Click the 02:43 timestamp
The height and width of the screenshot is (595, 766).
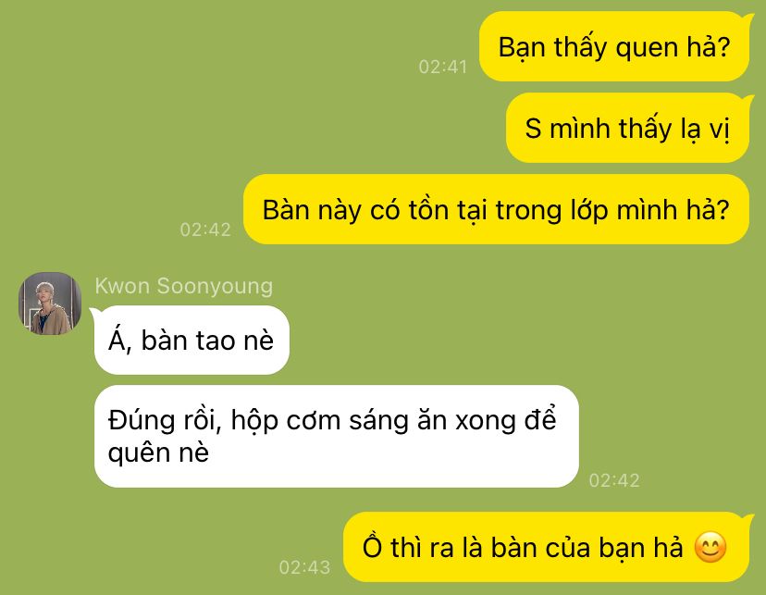click(x=304, y=567)
